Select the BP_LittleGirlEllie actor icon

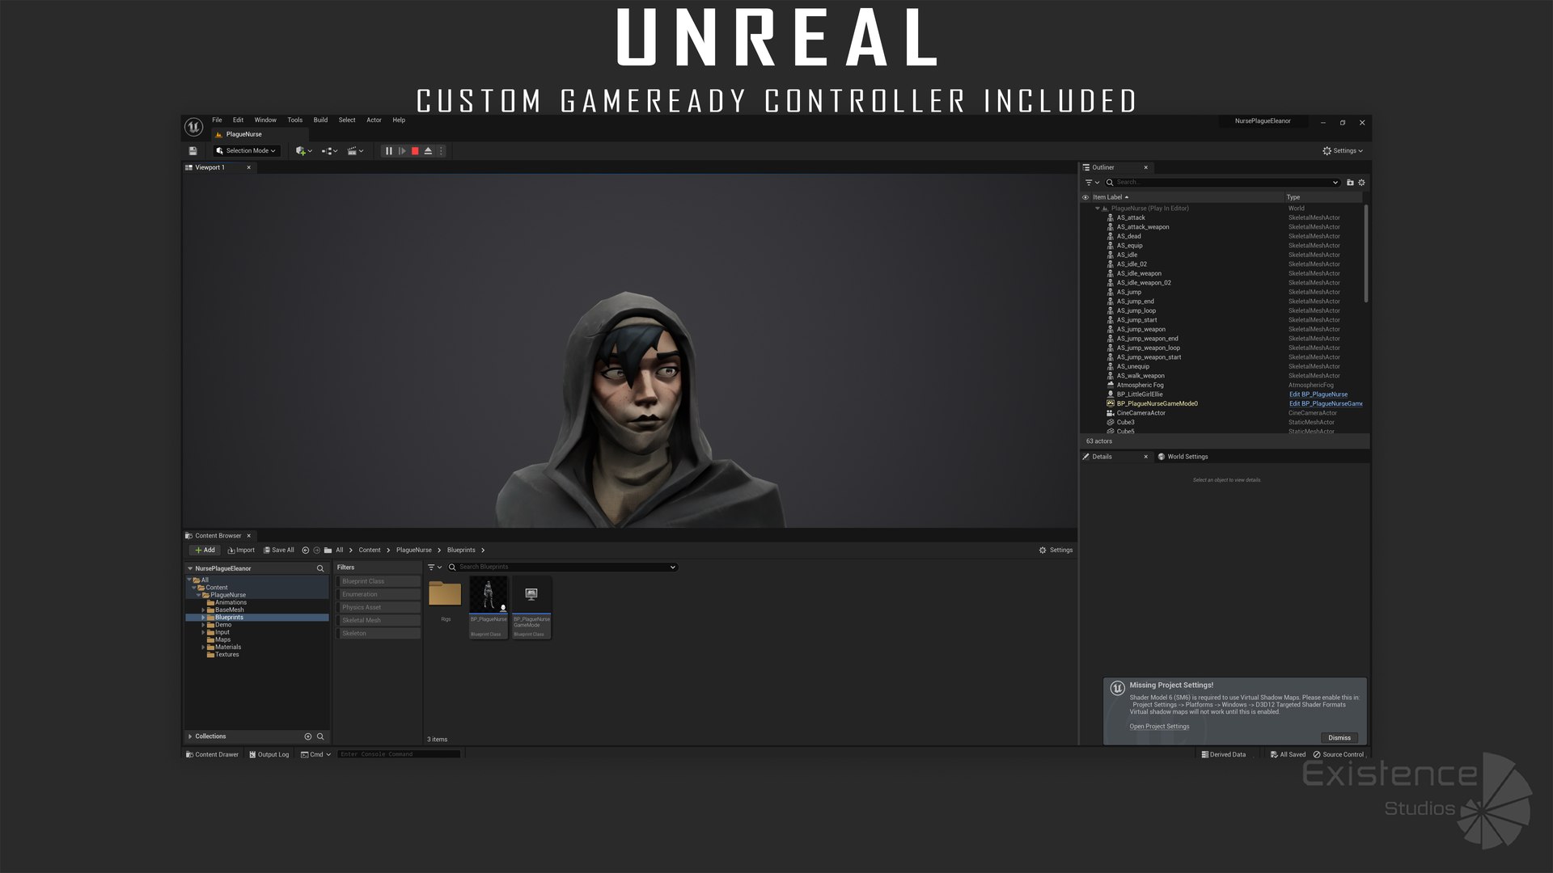(x=1111, y=394)
